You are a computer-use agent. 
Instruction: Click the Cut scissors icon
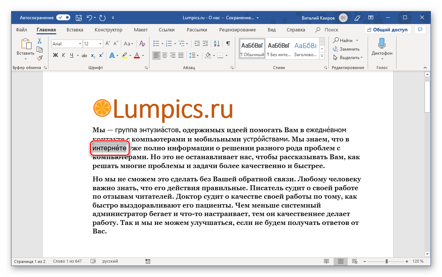point(40,41)
